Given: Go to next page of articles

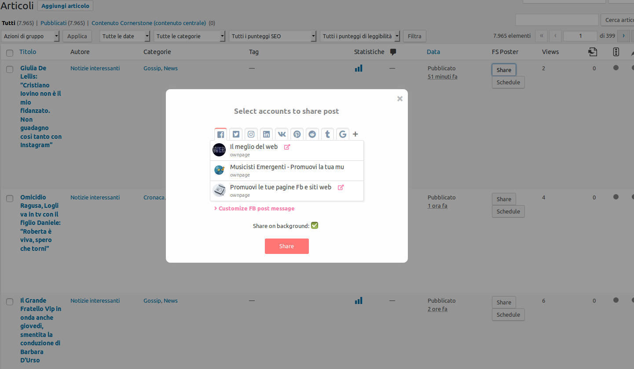Looking at the screenshot, I should click(x=623, y=36).
